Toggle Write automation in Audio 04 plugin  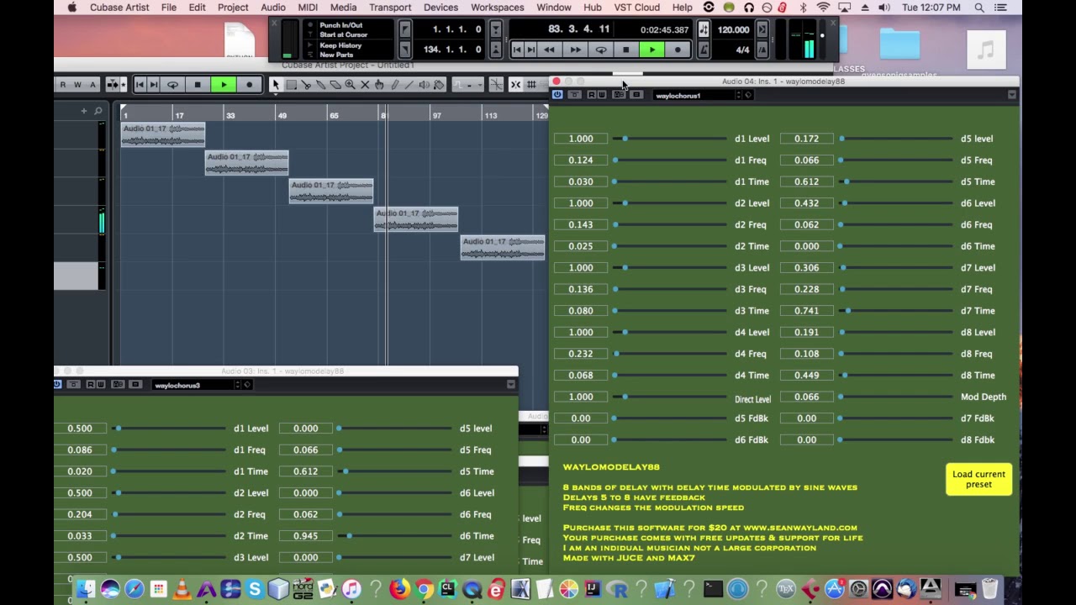(x=601, y=95)
